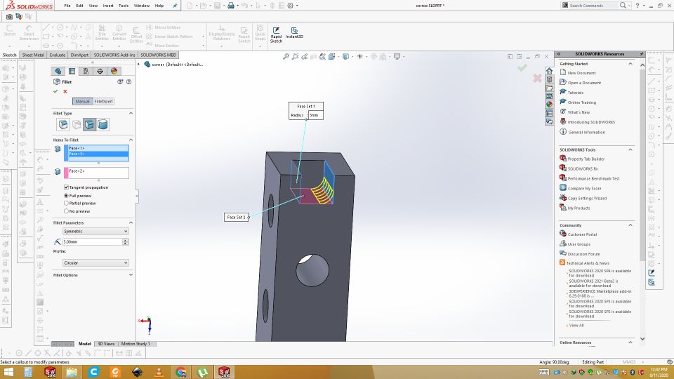674x379 pixels.
Task: Select the Partial preview radio button
Action: click(66, 204)
